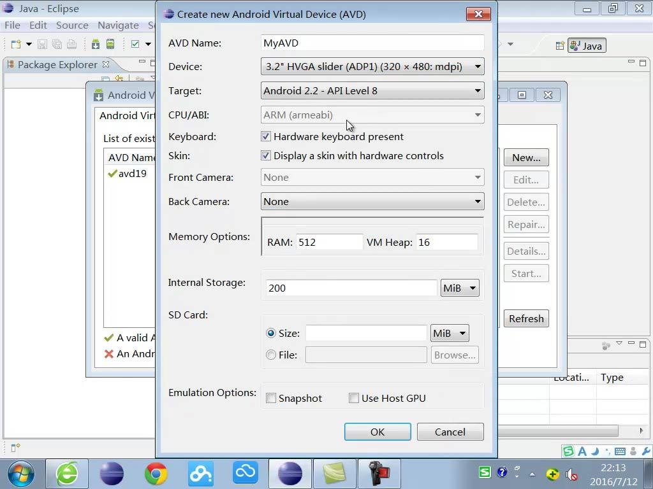Open the SD Card MiB unit dropdown
The width and height of the screenshot is (653, 489).
point(450,333)
